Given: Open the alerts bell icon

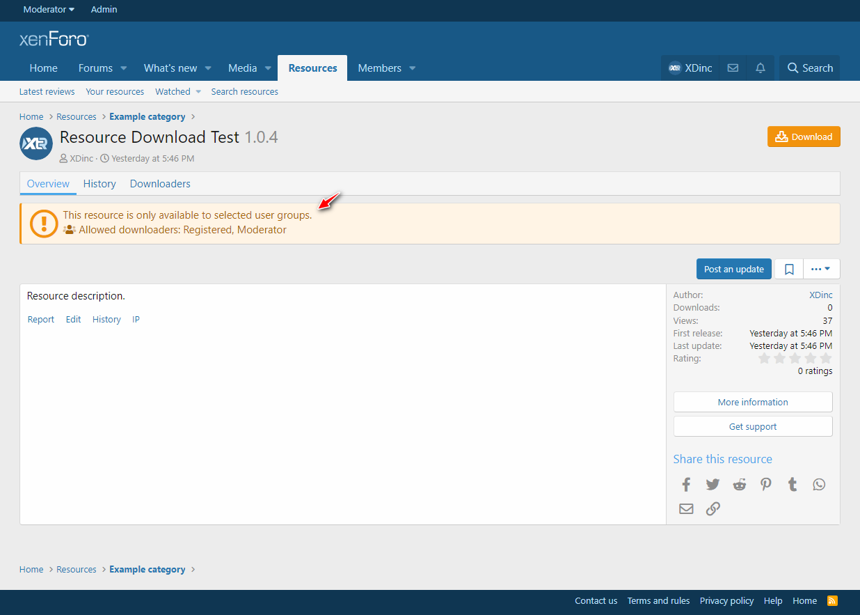Looking at the screenshot, I should click(x=761, y=68).
